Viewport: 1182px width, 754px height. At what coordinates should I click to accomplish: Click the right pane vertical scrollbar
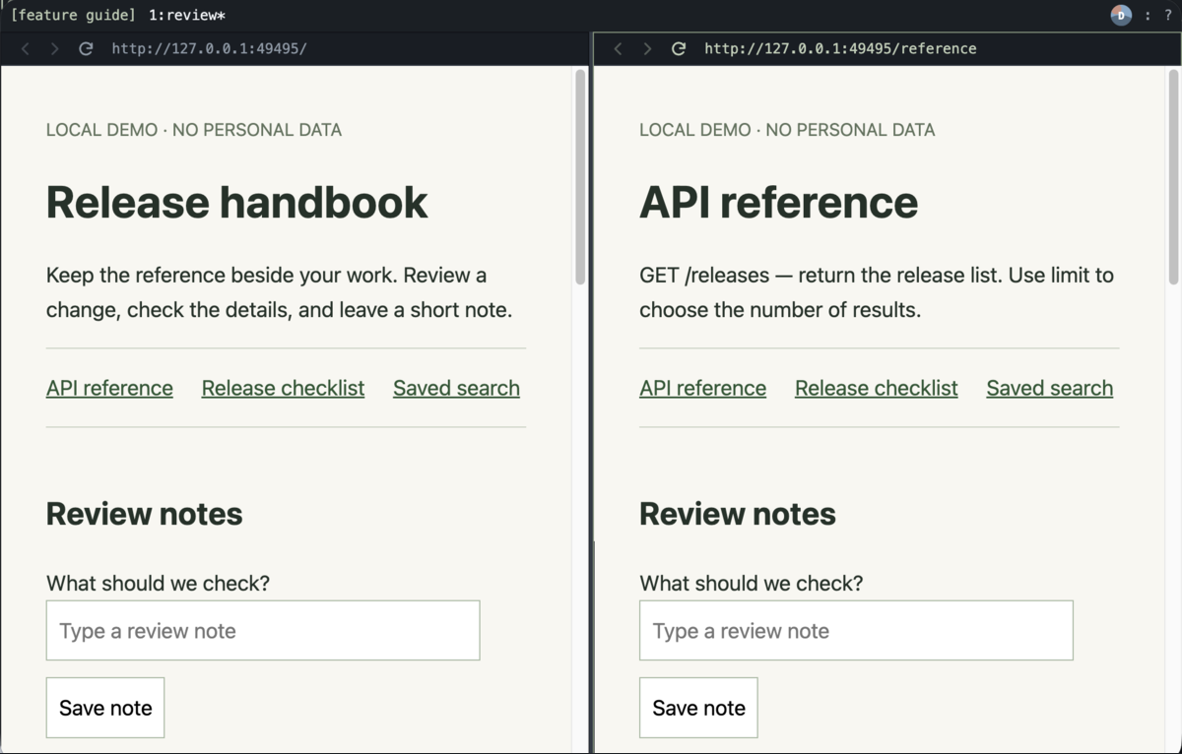coord(1173,177)
